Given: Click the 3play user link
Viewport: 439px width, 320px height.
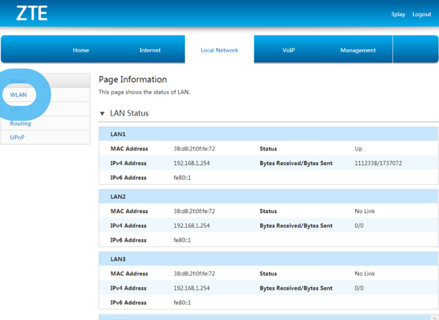Looking at the screenshot, I should pos(398,14).
